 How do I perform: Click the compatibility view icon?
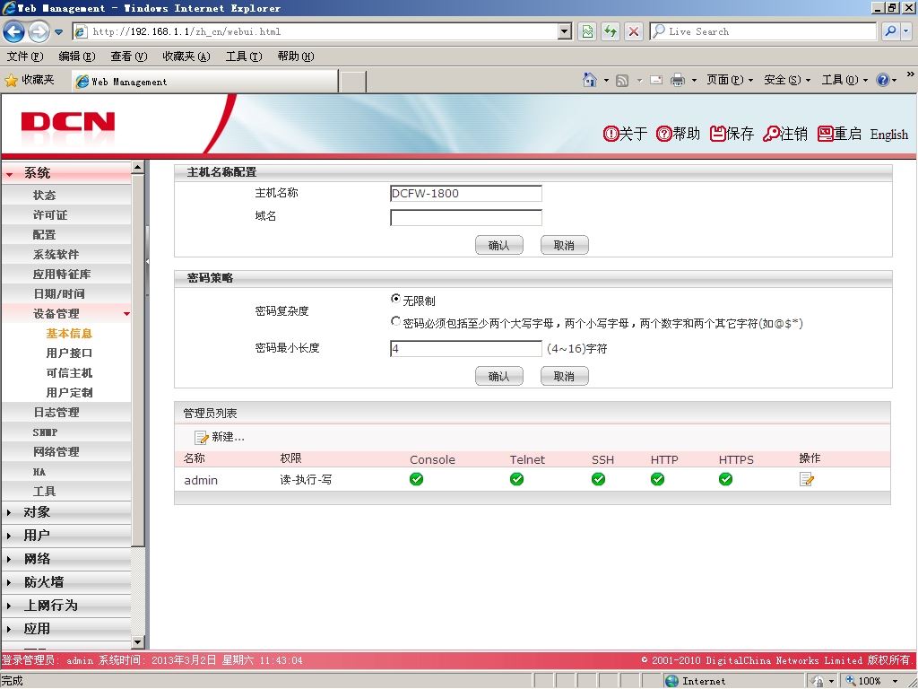point(587,31)
